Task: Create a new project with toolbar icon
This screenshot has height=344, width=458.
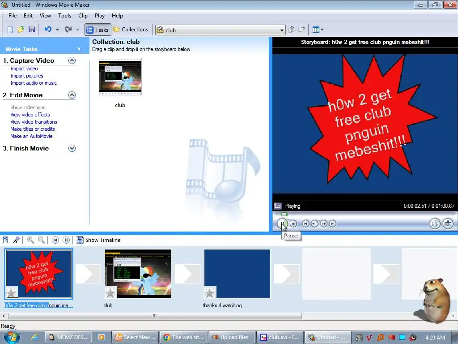Action: click(10, 30)
